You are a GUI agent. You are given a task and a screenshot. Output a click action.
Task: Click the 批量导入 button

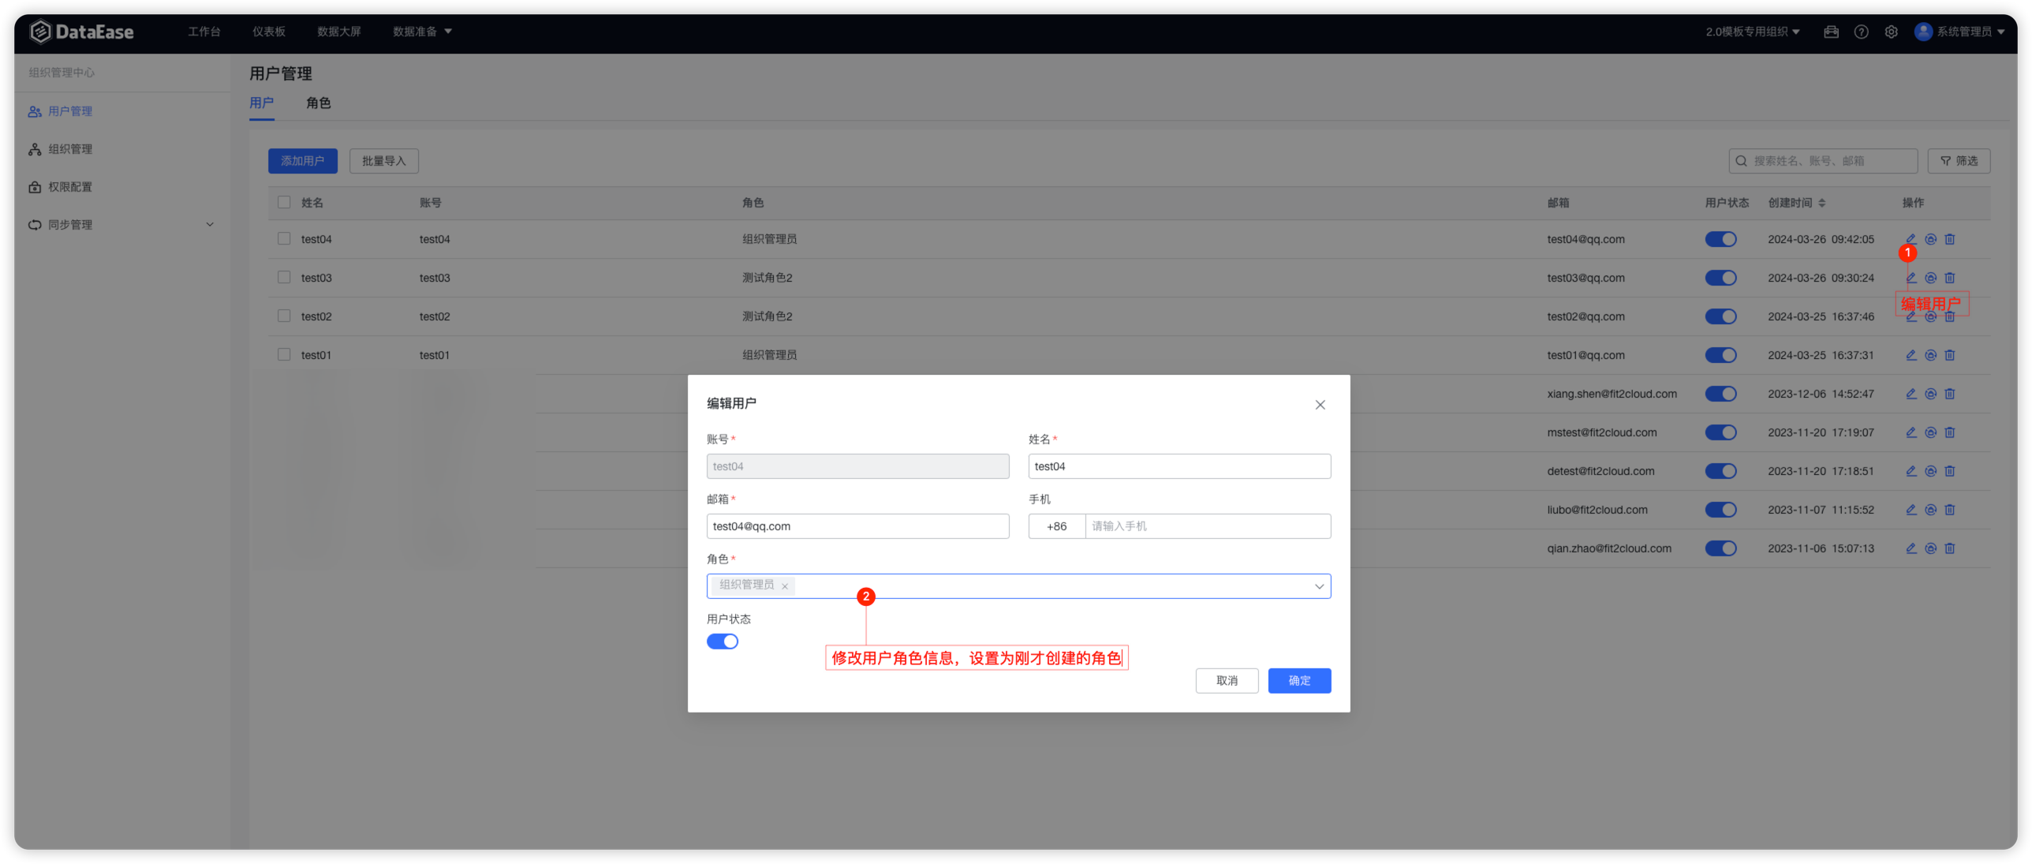384,161
